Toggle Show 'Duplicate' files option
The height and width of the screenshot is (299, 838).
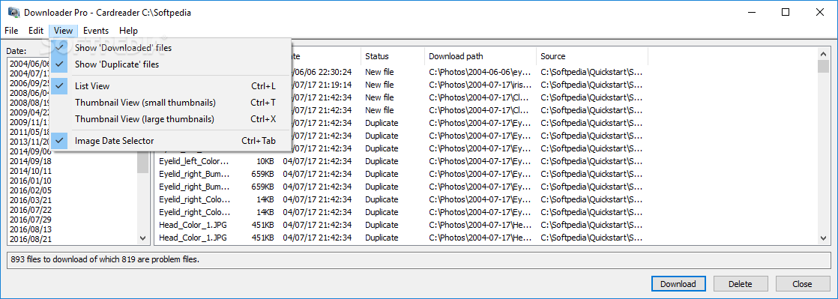(x=171, y=64)
